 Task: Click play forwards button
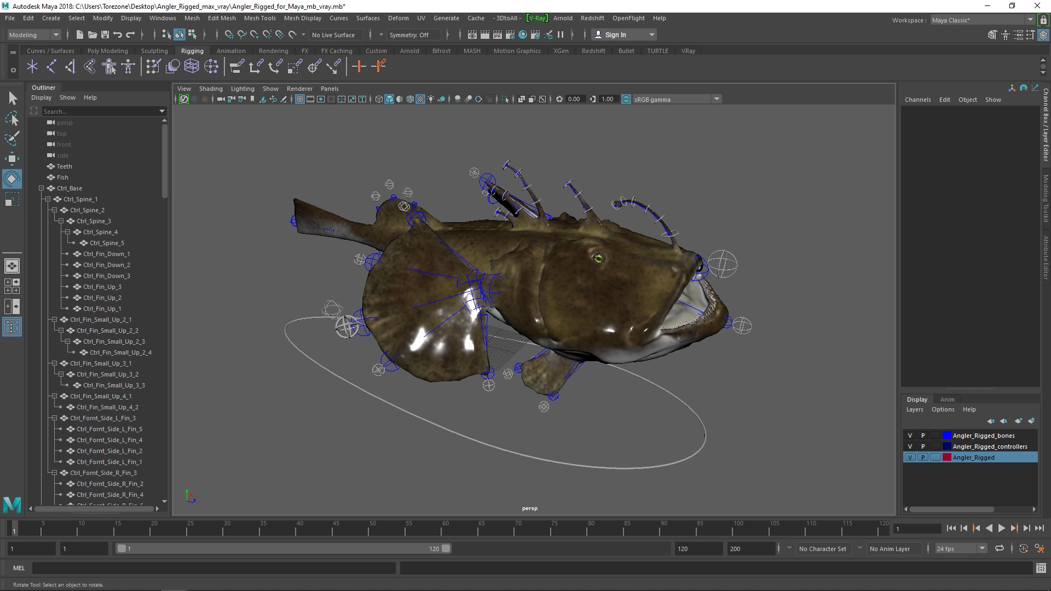[x=1001, y=528]
